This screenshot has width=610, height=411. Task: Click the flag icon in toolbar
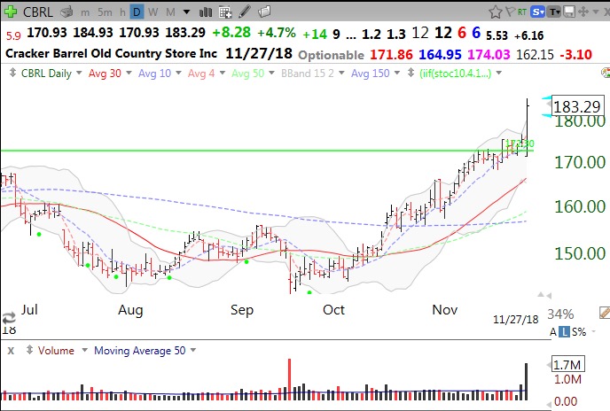pyautogui.click(x=511, y=12)
